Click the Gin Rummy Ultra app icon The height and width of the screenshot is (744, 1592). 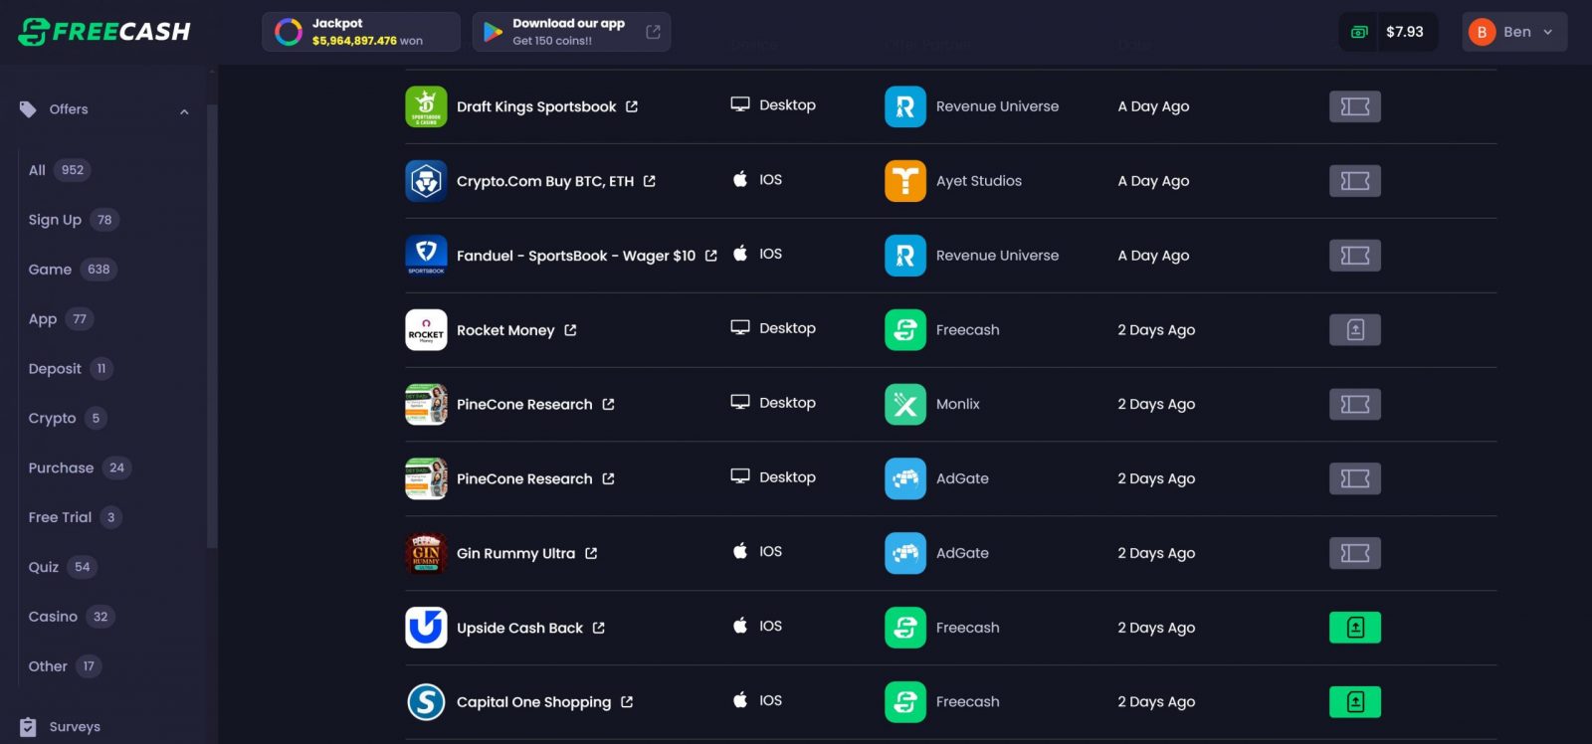[426, 553]
